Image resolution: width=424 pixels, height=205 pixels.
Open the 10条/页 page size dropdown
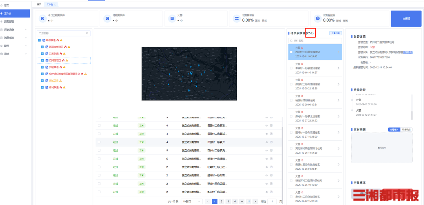[x=192, y=201]
